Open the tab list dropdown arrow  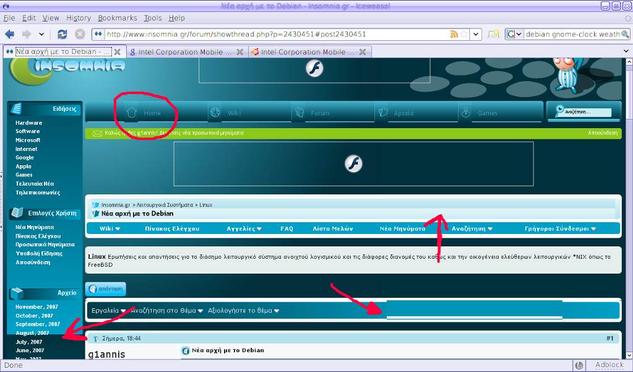coord(627,51)
